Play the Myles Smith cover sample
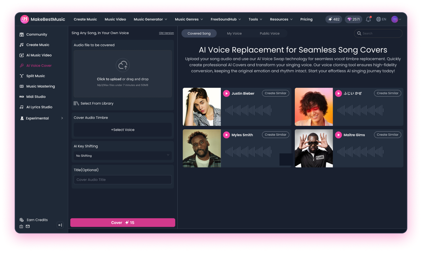This screenshot has height=253, width=422. (226, 135)
